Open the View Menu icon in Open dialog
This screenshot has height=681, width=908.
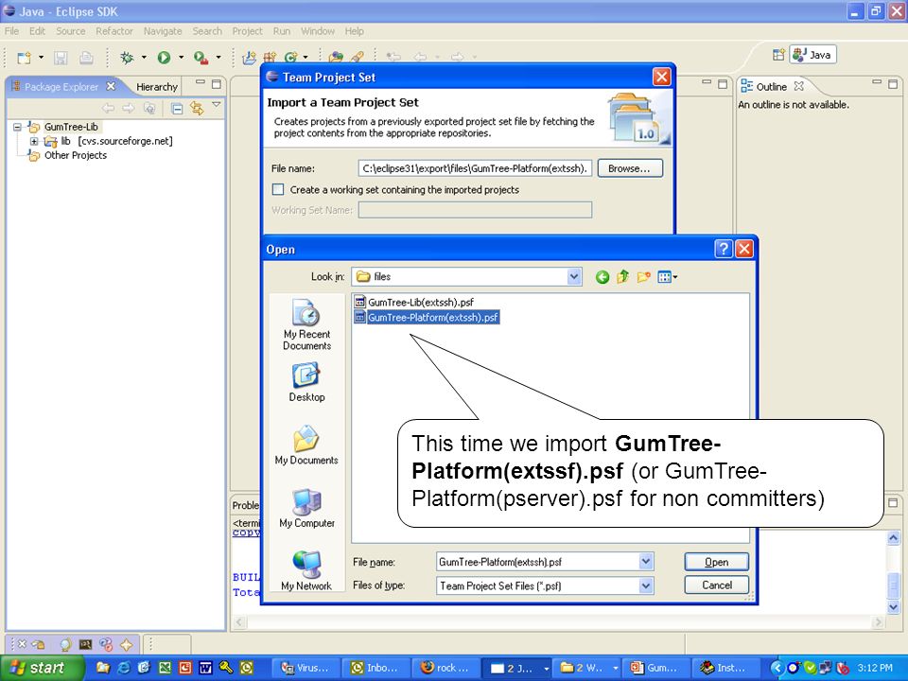pos(668,277)
